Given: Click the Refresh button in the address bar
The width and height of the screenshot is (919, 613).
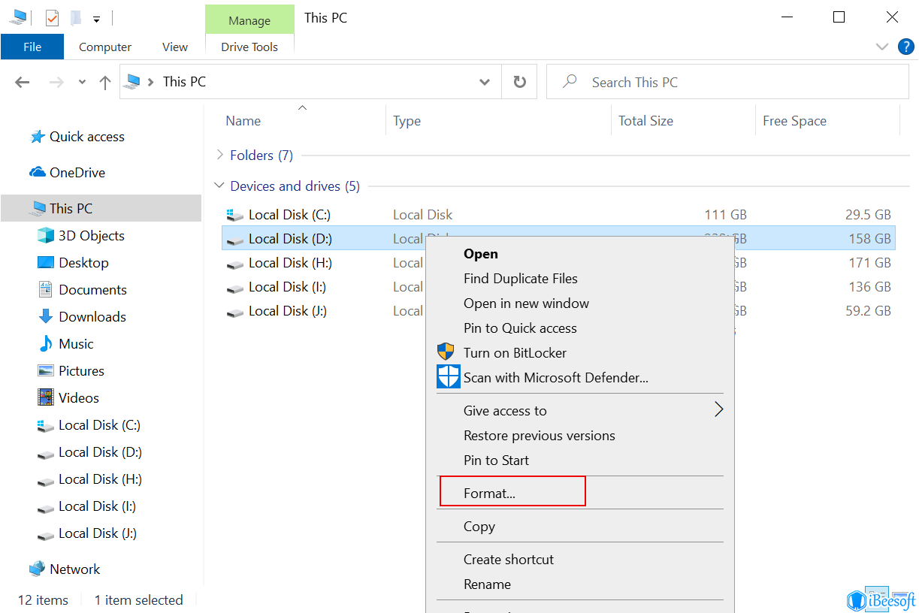Looking at the screenshot, I should pos(519,82).
